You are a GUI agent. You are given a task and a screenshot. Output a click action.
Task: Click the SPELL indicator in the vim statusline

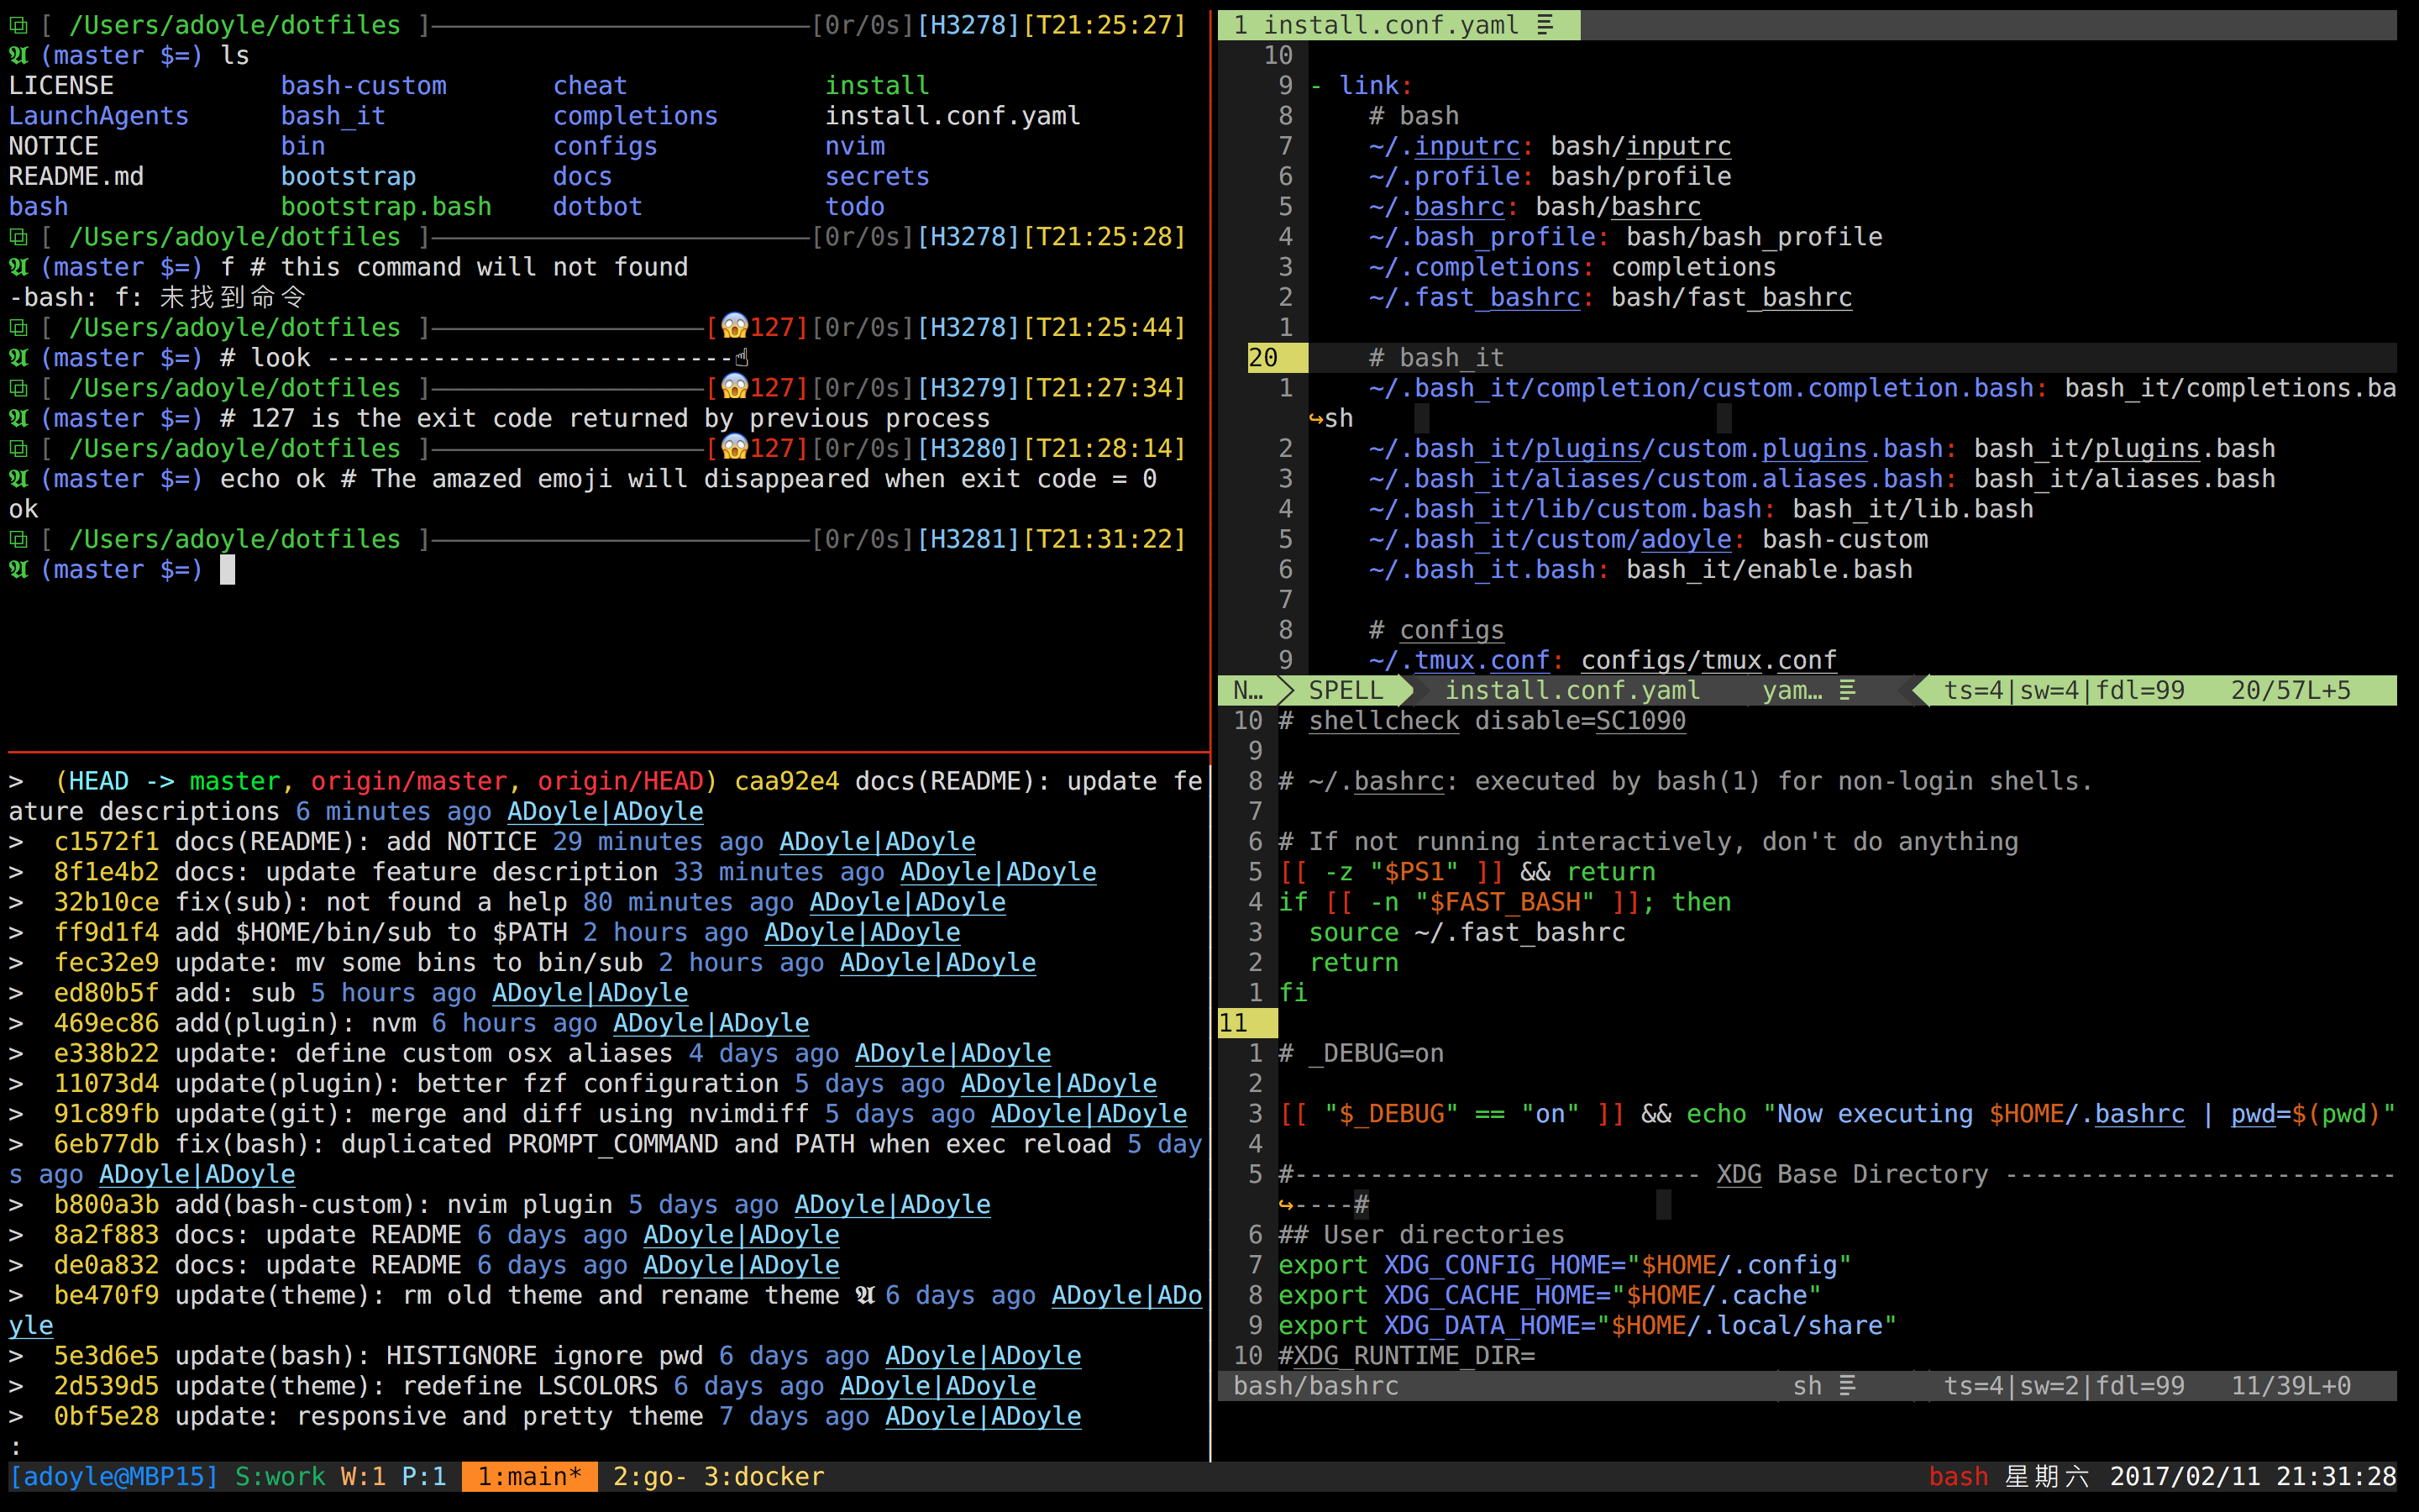pyautogui.click(x=1346, y=690)
